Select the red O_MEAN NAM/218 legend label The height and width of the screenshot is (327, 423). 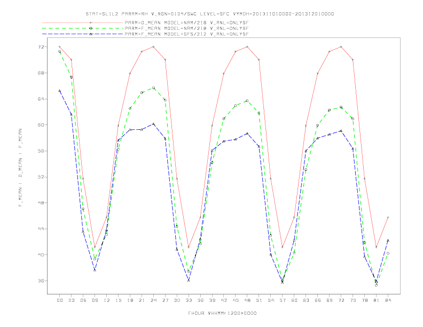click(186, 22)
